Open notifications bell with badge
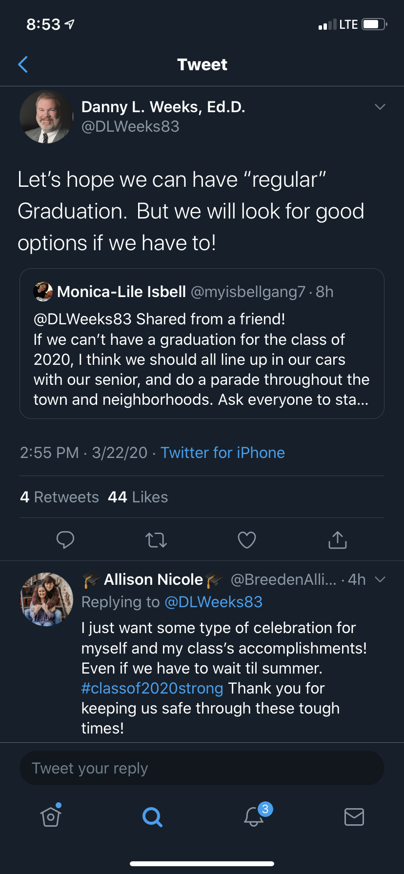Screen dimensions: 404x874 pos(254,816)
